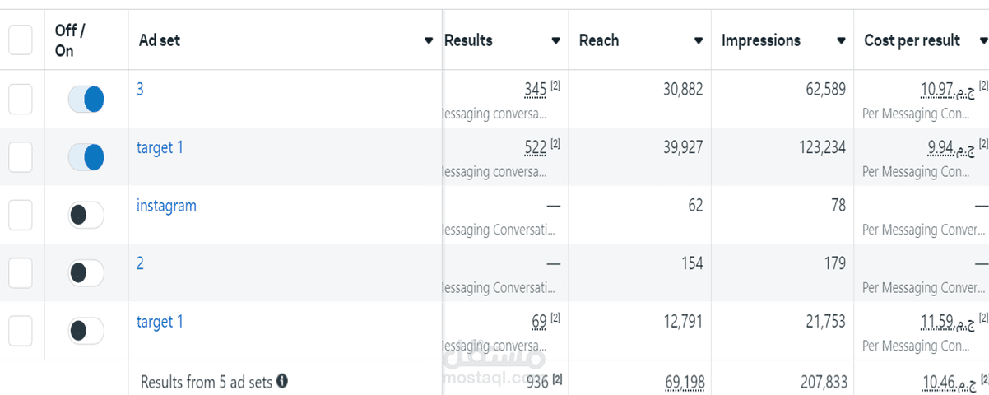
Task: Open the Ad set column dropdown arrow
Action: (429, 40)
